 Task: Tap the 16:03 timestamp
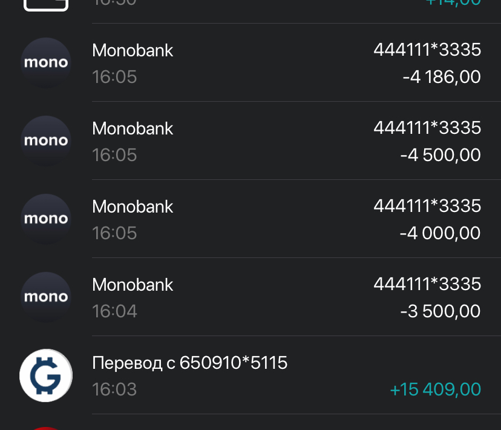point(114,389)
